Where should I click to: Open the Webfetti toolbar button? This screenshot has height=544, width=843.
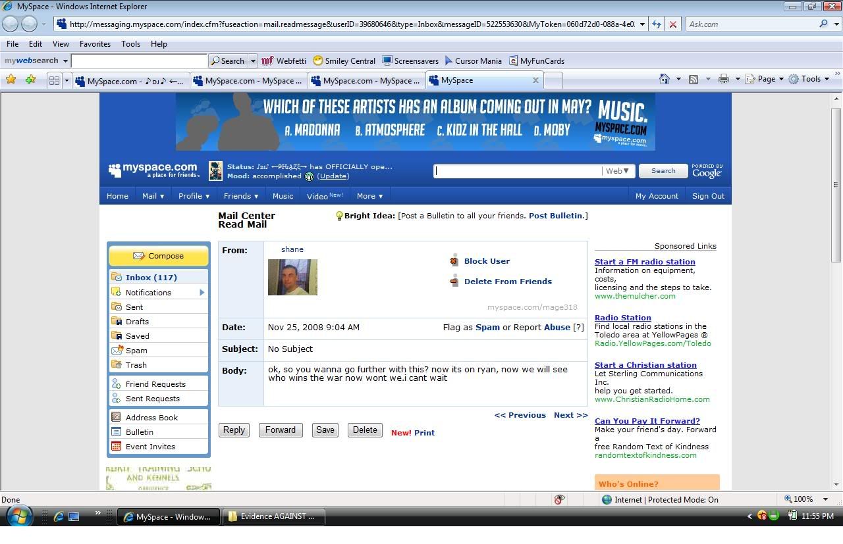tap(284, 61)
